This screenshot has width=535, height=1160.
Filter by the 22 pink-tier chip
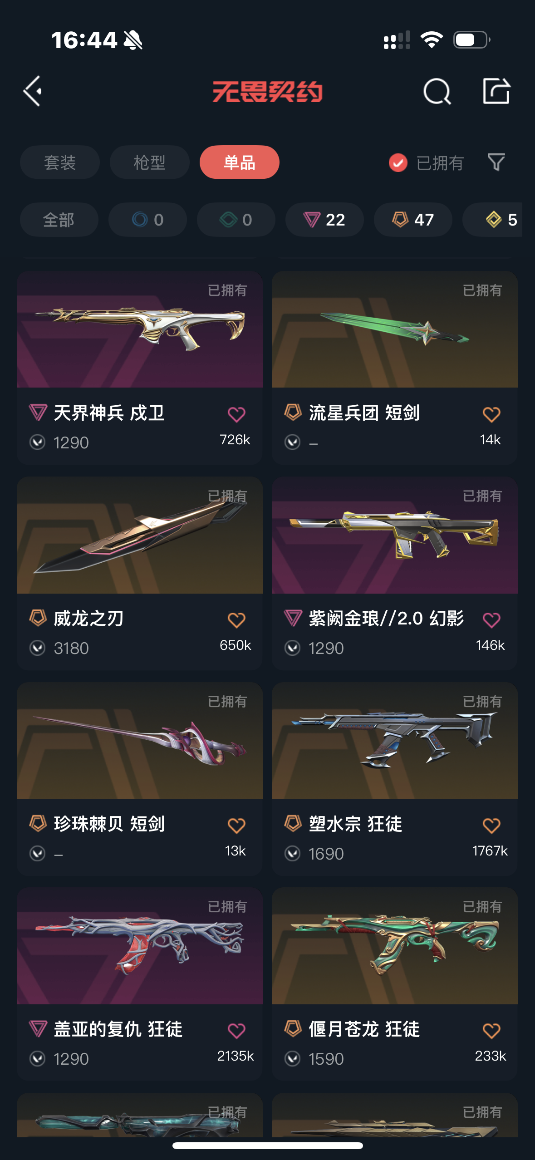tap(324, 220)
